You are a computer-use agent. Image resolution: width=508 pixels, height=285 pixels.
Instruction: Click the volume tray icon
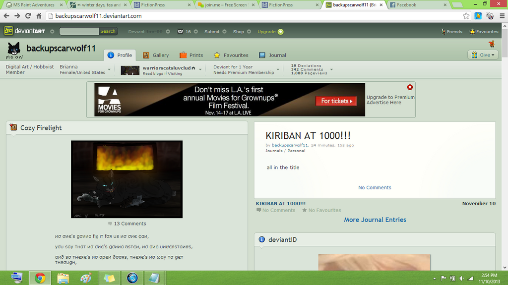pos(462,278)
